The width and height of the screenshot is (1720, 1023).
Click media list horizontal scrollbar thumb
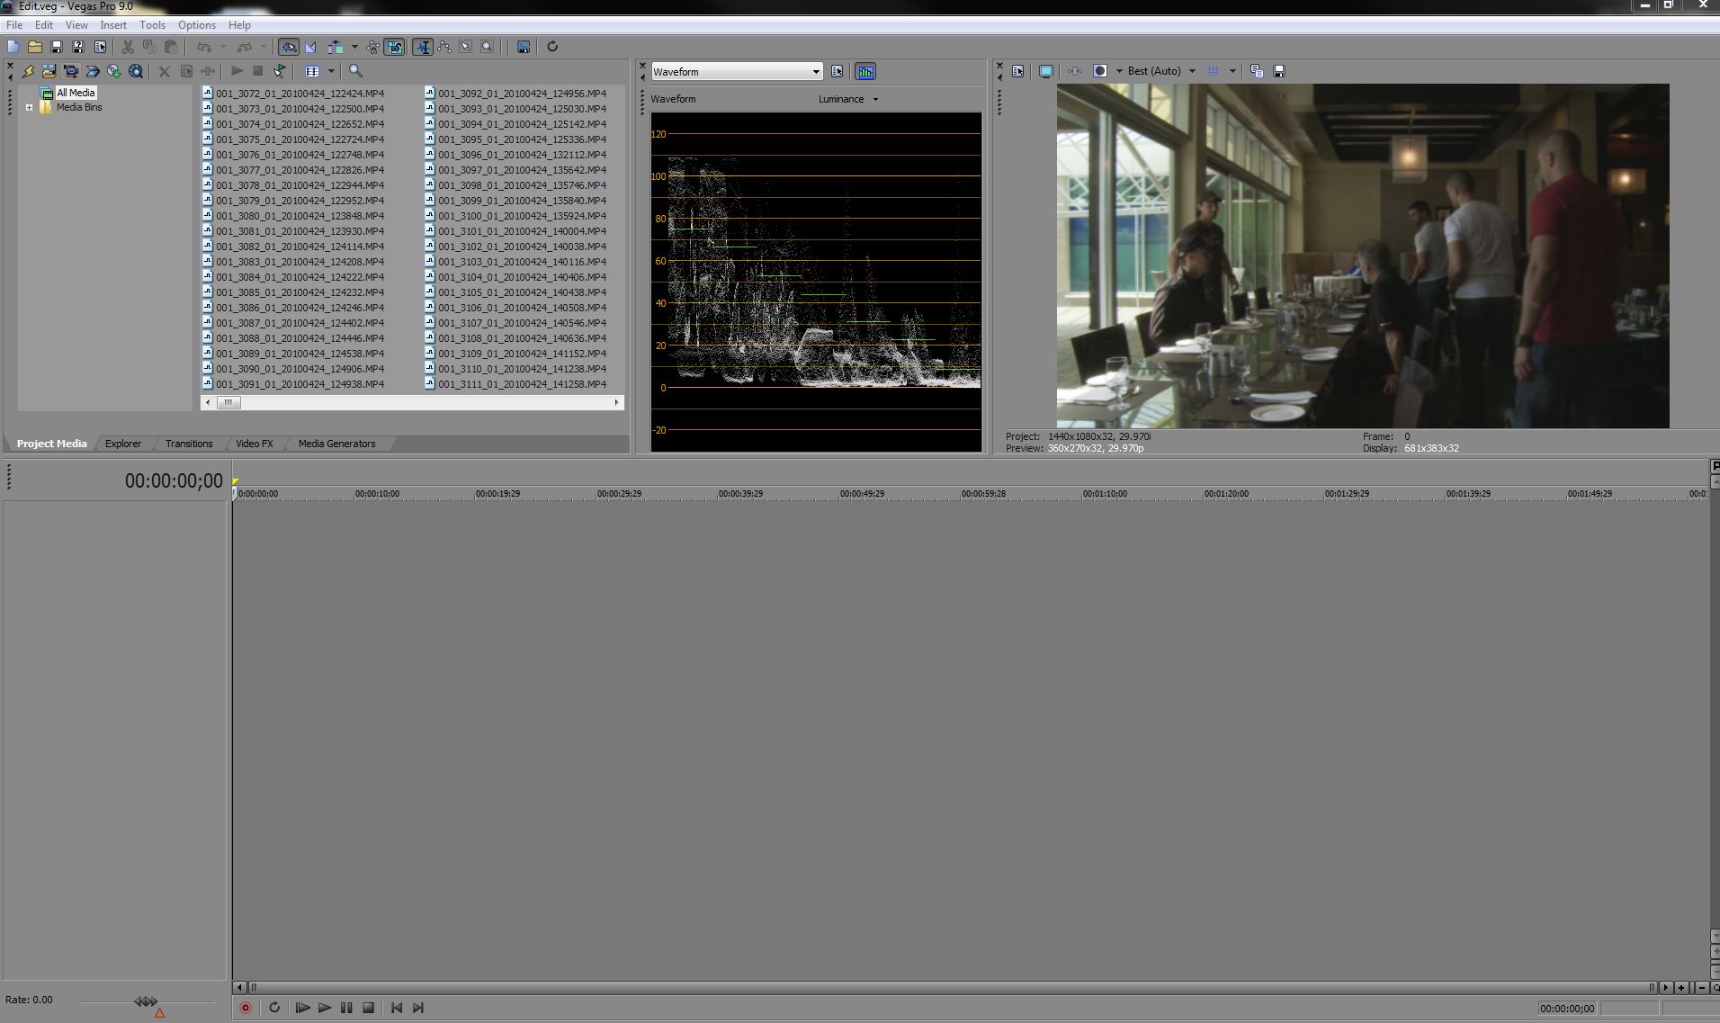click(x=228, y=403)
